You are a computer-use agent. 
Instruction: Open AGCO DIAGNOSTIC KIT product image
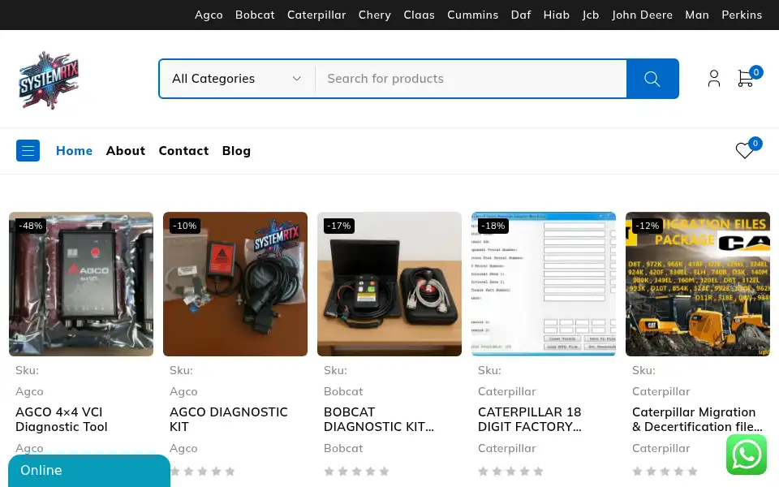[x=235, y=284]
